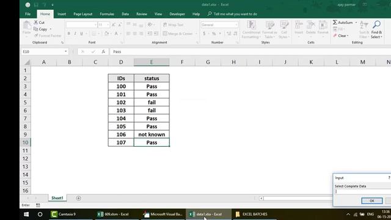Viewport: 391px width, 220px height.
Task: Switch to the Insert tab
Action: point(62,14)
